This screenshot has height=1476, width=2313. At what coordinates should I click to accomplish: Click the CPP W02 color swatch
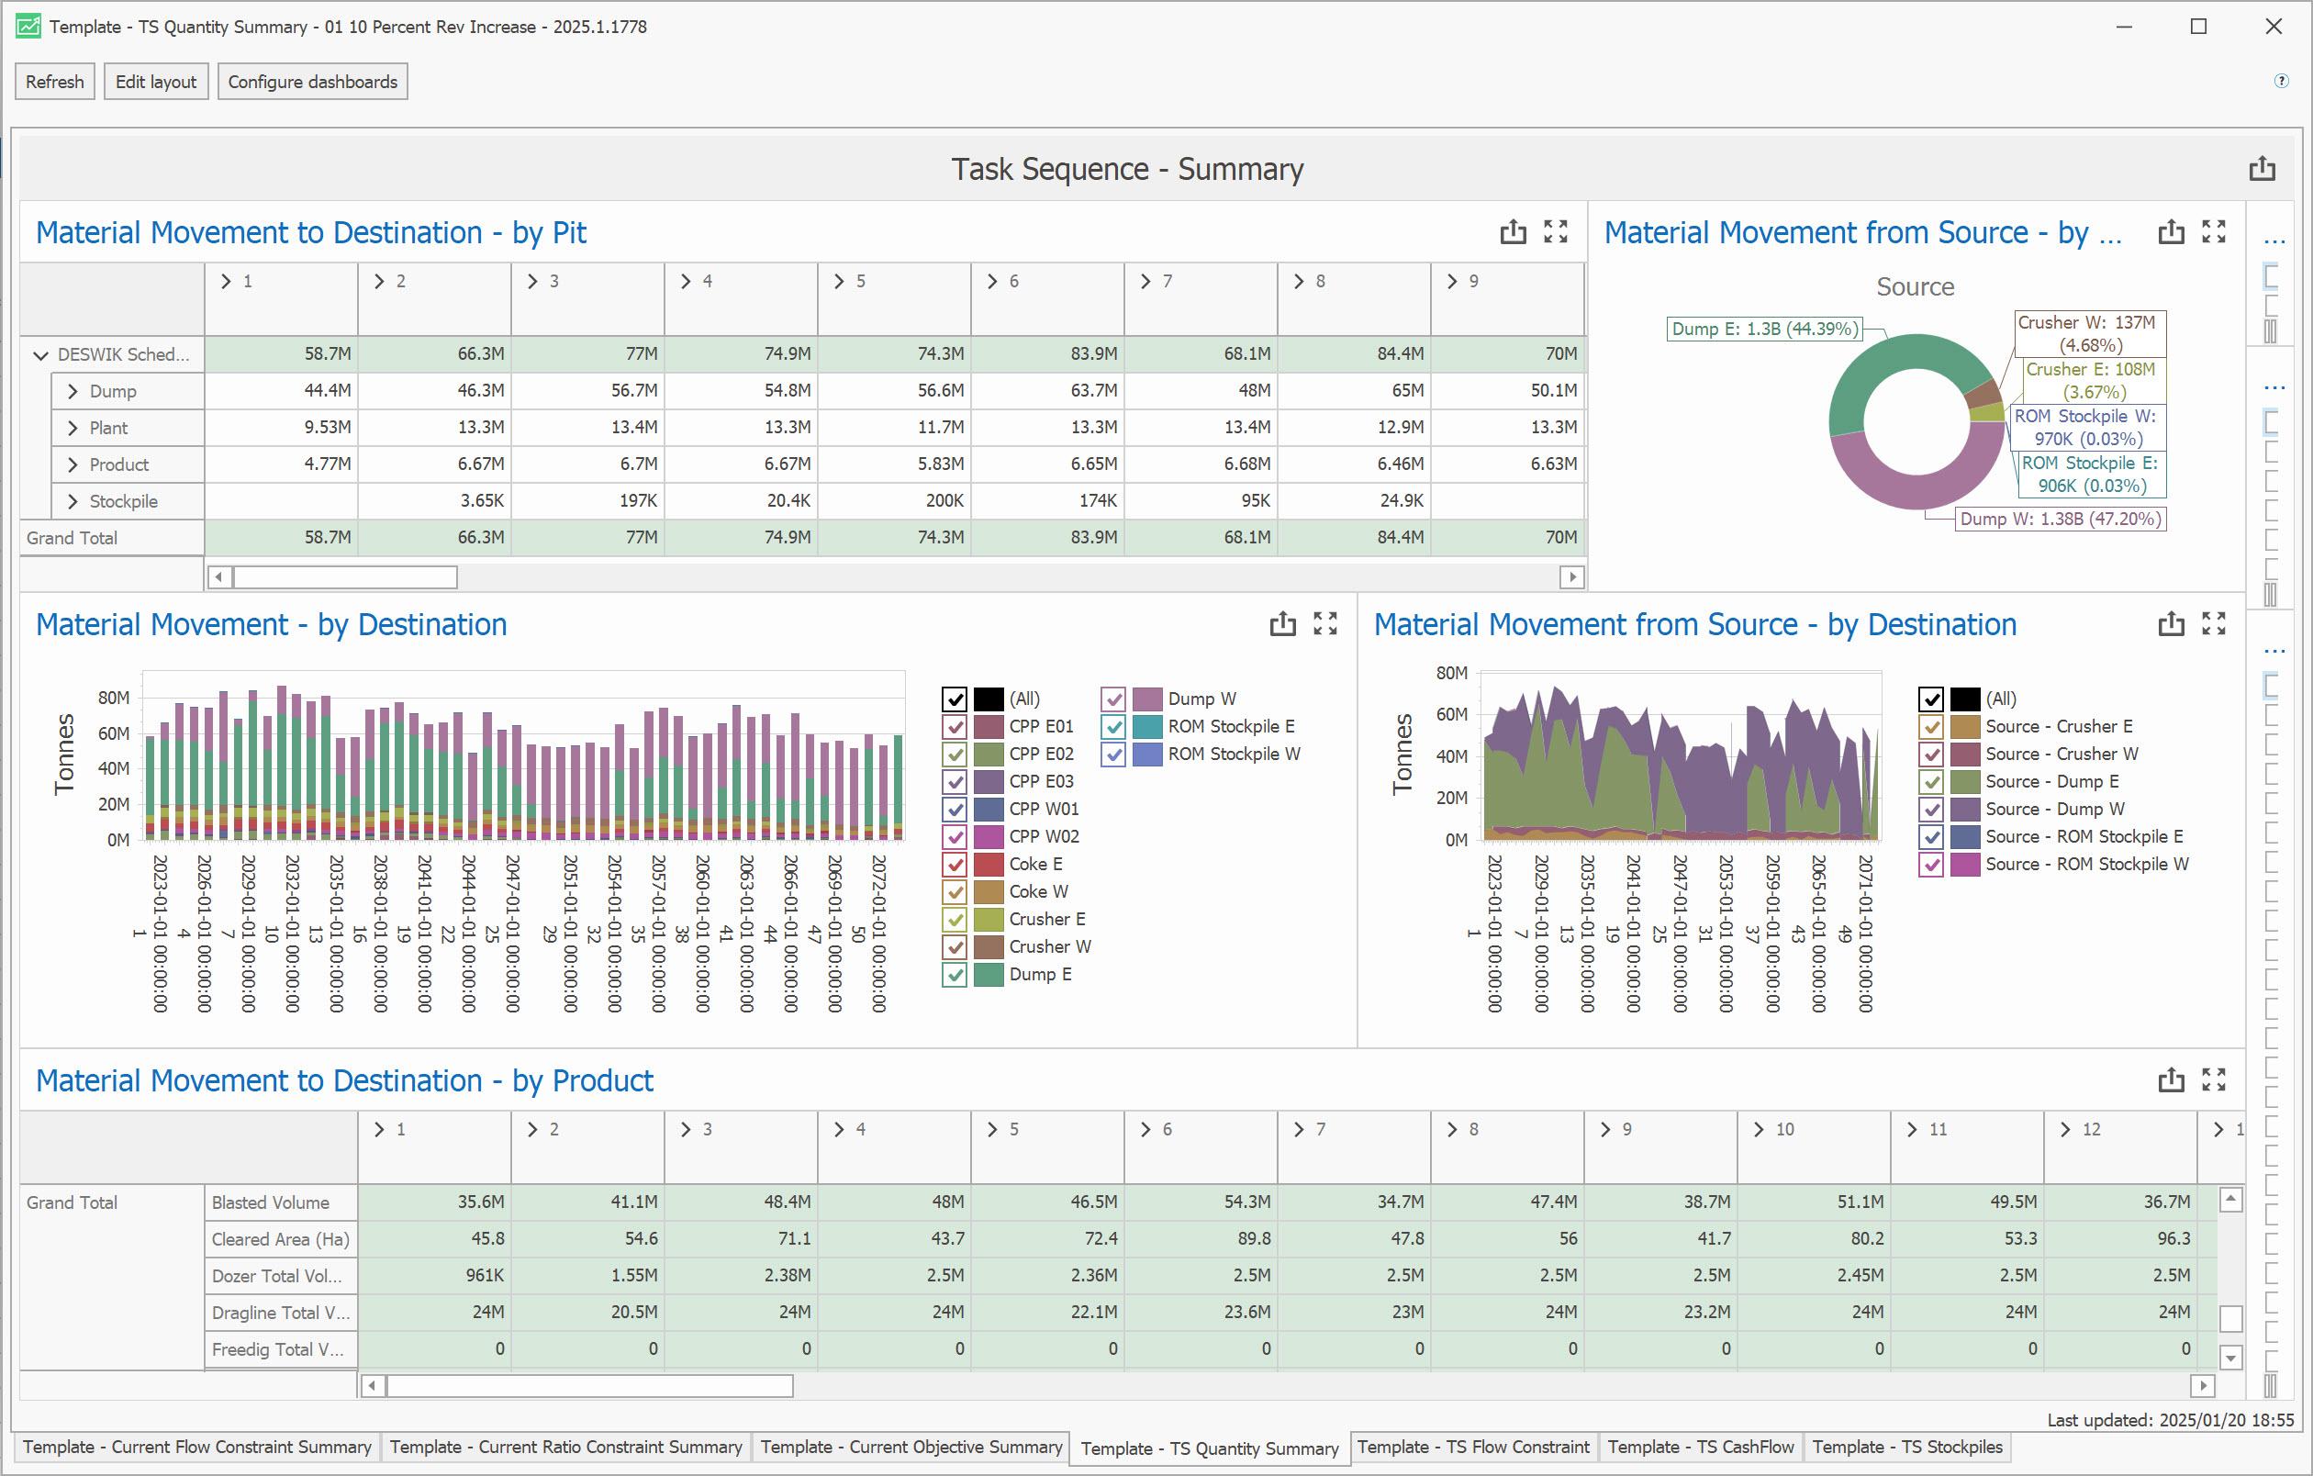(989, 836)
